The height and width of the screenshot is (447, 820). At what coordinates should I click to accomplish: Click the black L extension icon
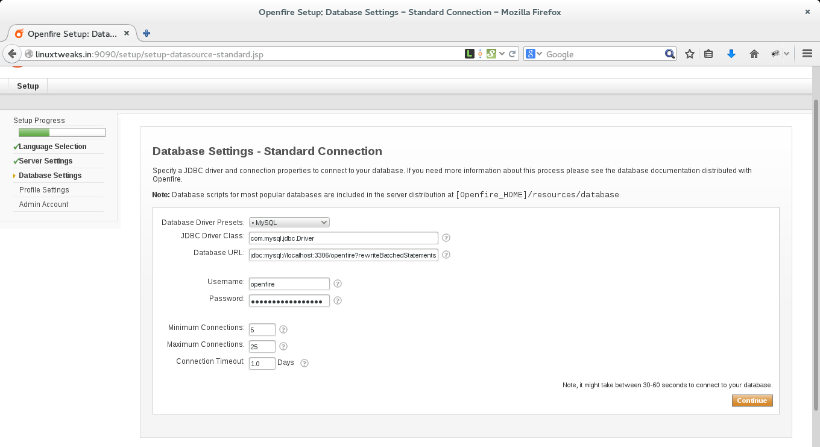469,54
